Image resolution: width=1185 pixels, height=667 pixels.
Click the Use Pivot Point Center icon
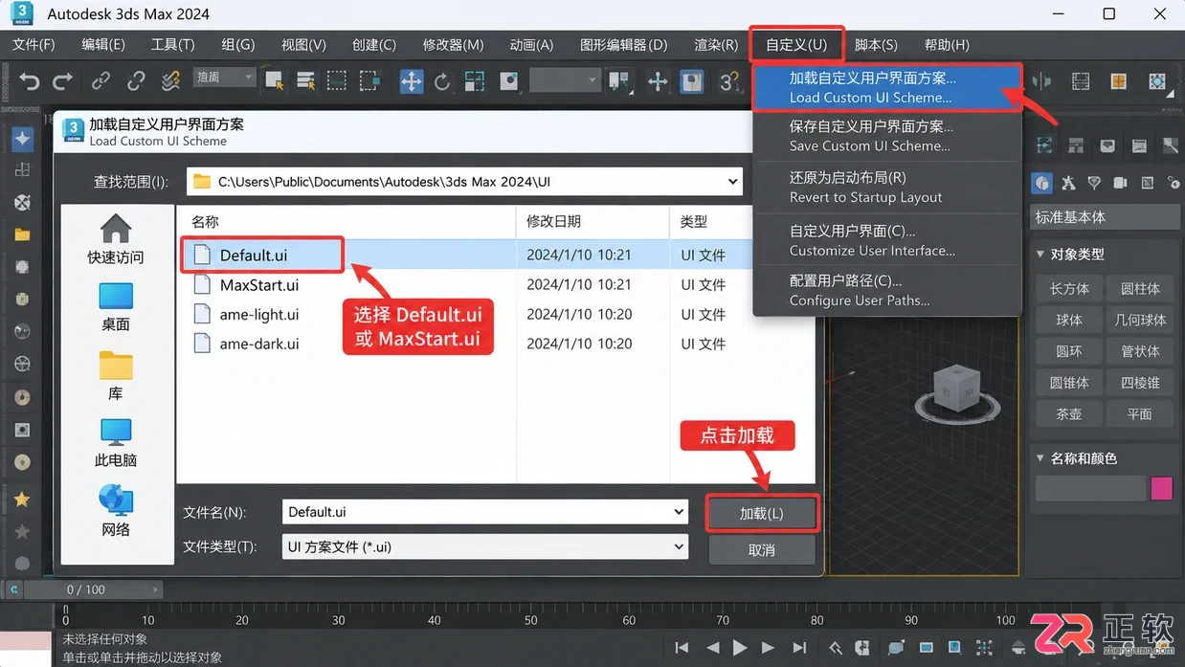click(x=619, y=81)
